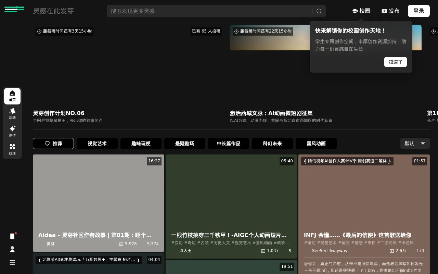Open 创作 from the left sidebar
Viewport: 438px width, 274px height.
(12, 132)
